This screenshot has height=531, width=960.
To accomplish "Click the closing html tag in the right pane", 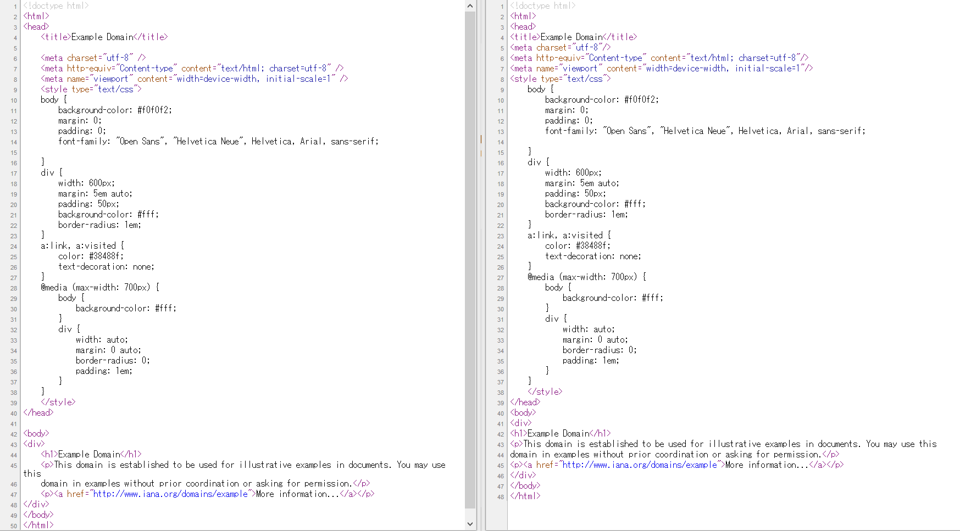I will point(525,496).
